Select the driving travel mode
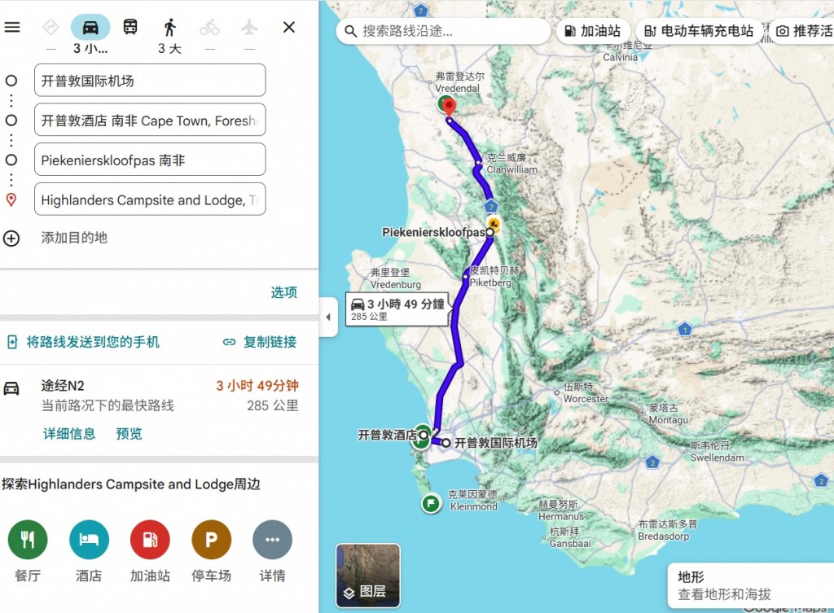Image resolution: width=834 pixels, height=613 pixels. (90, 27)
